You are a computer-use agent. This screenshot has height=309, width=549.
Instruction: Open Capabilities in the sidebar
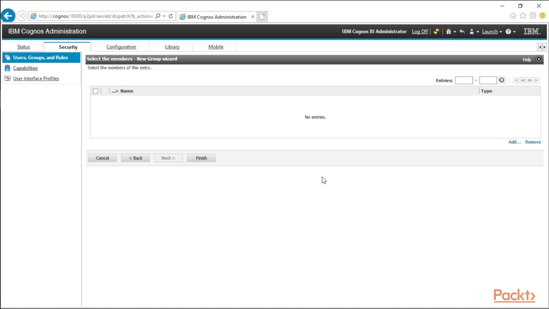[25, 68]
